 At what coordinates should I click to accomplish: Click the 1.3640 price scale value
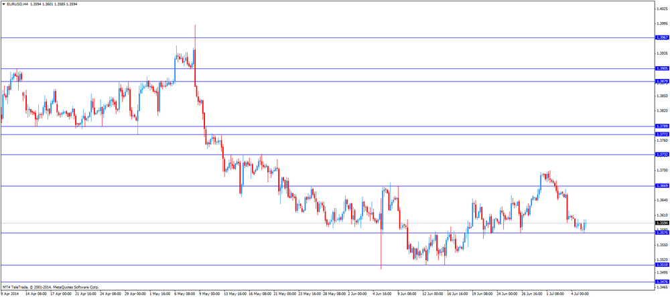pyautogui.click(x=662, y=200)
